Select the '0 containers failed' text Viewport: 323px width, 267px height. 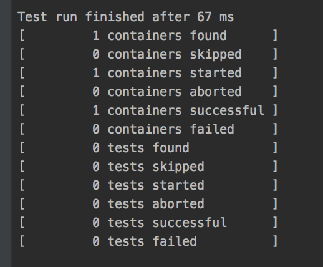pos(163,129)
